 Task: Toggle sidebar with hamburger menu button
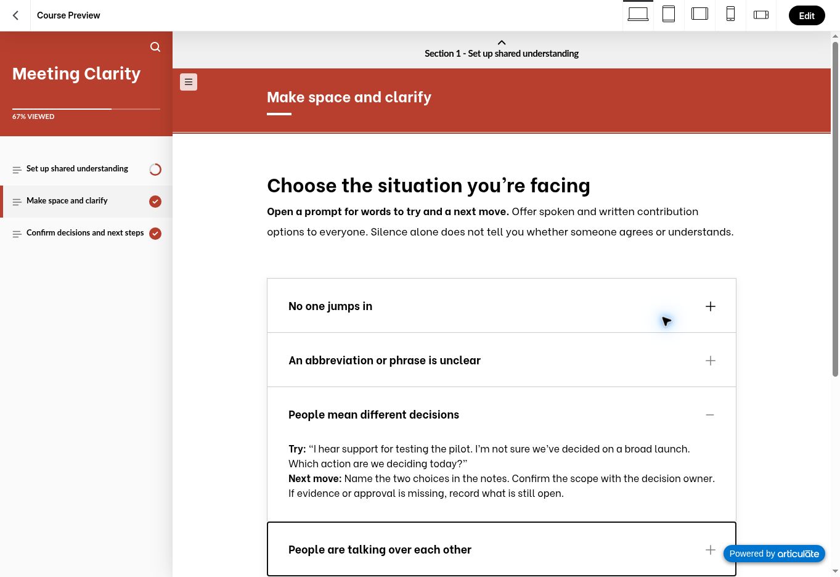[x=189, y=82]
